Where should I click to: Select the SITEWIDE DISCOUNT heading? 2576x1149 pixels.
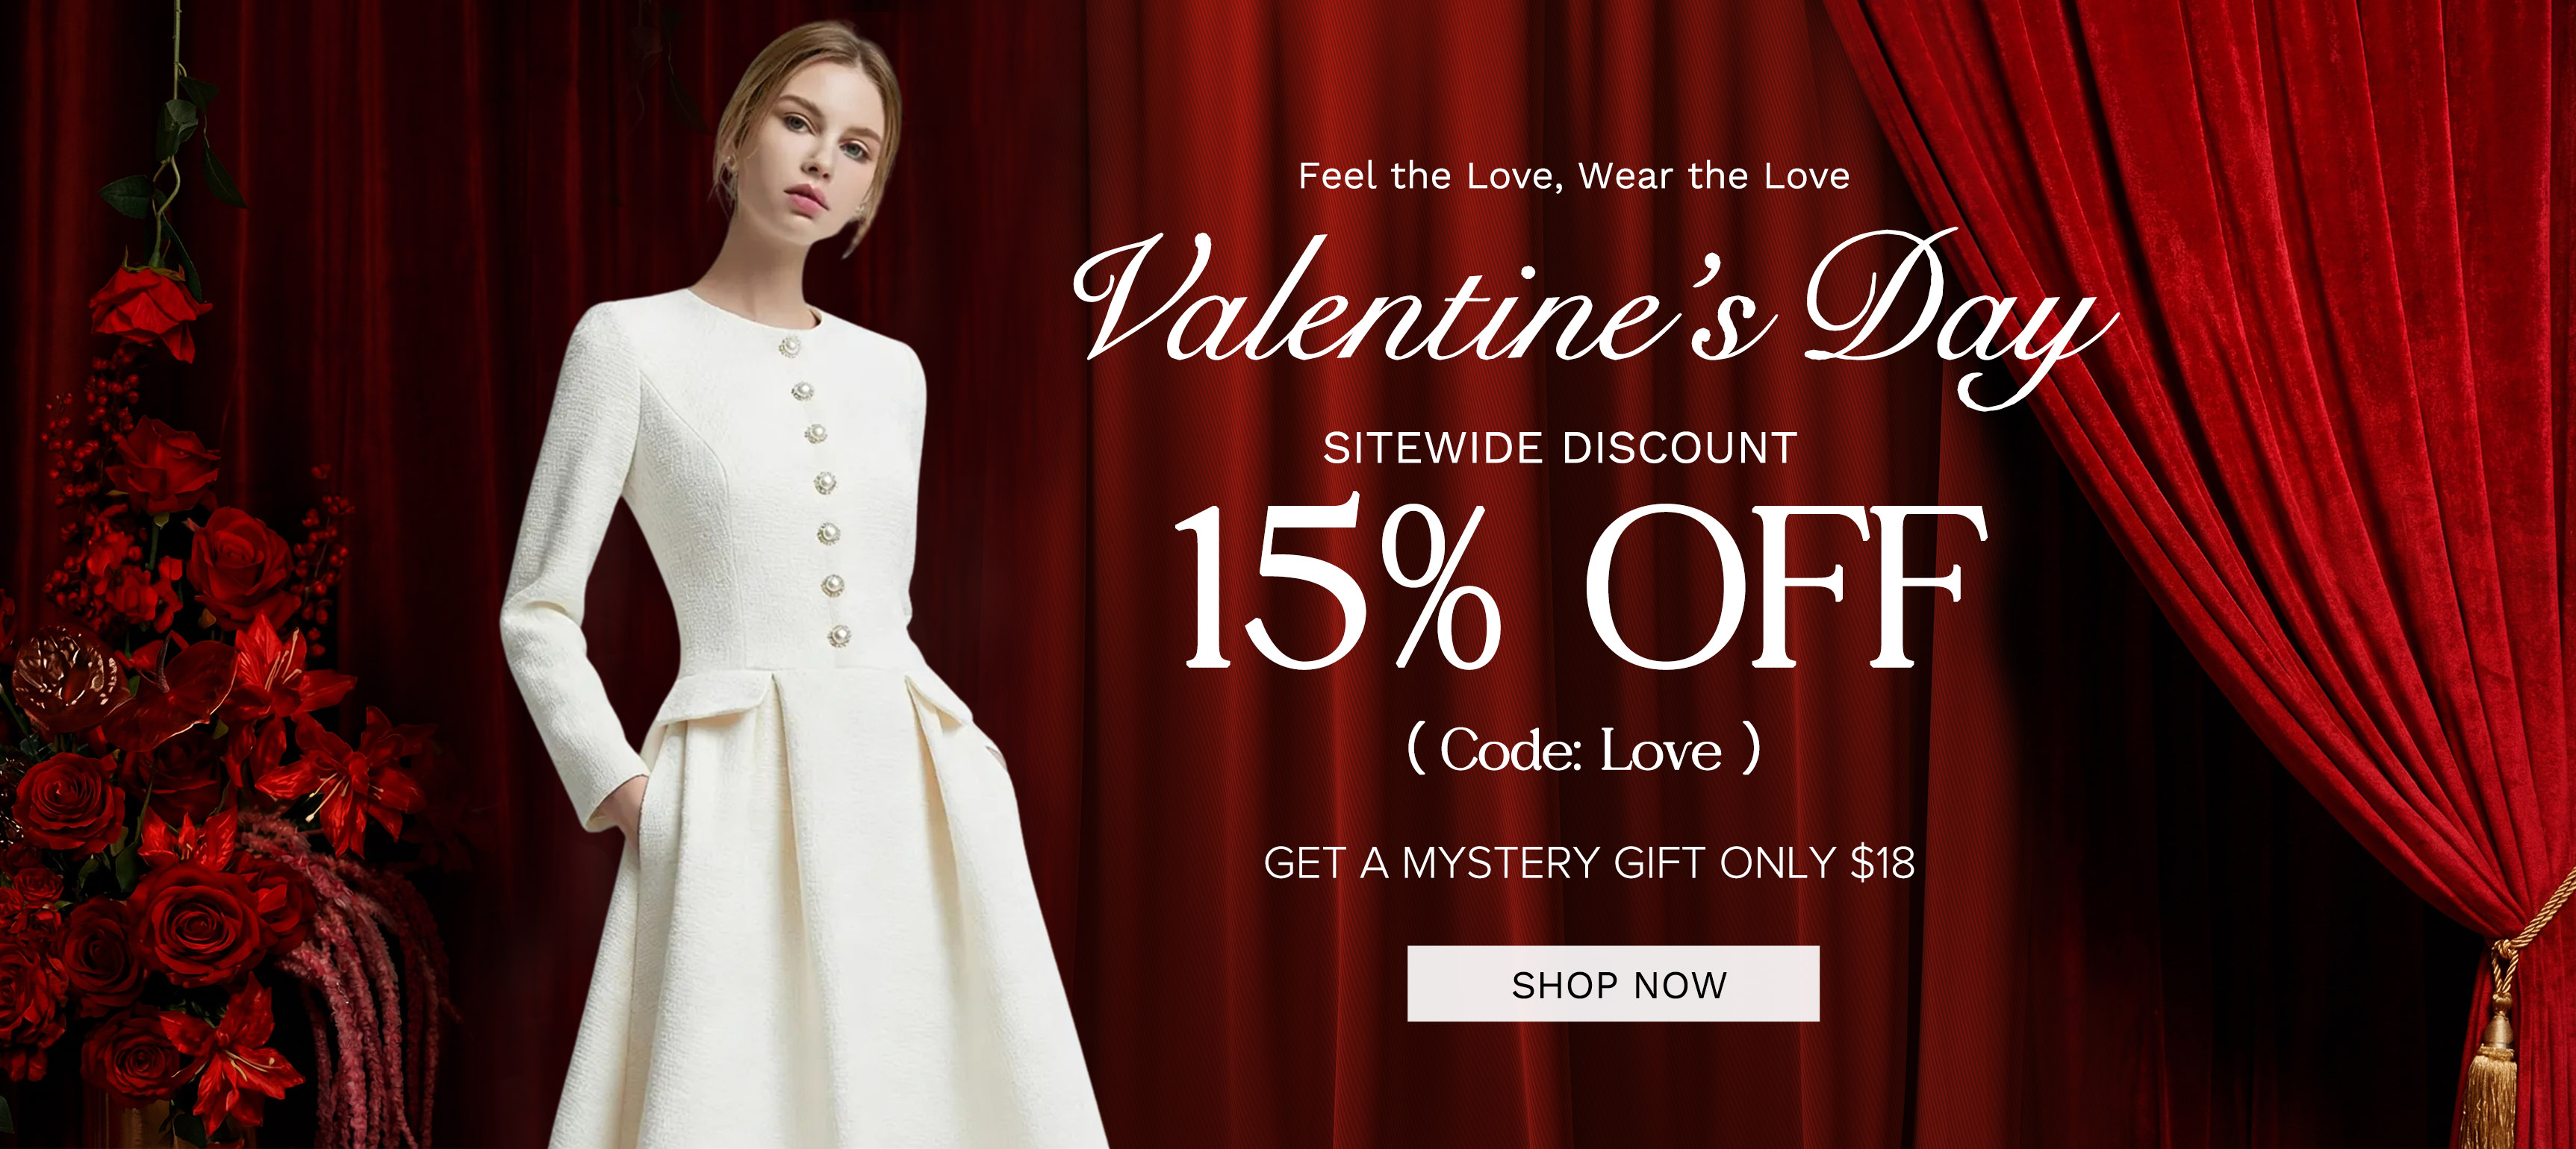1560,448
